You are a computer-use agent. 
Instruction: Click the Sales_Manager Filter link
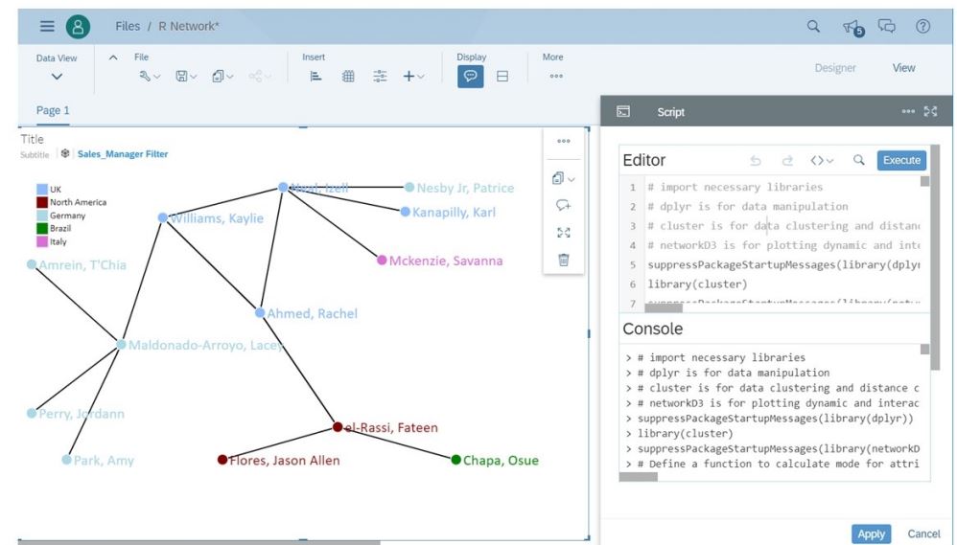point(122,153)
